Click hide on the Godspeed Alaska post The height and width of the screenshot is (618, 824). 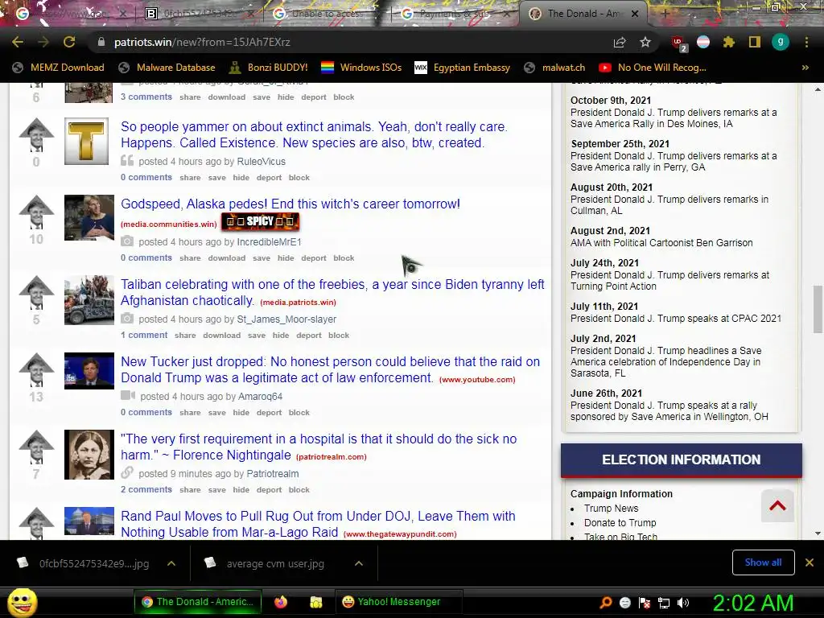pyautogui.click(x=286, y=258)
